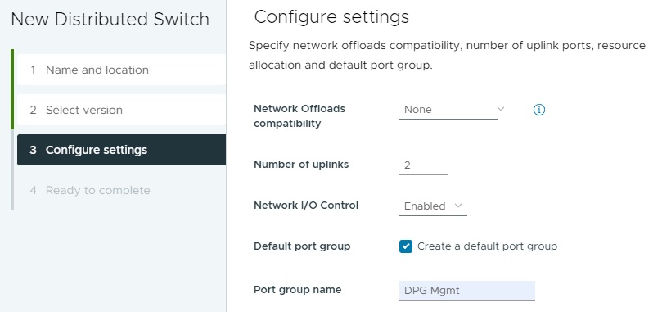Click the Network Offloads info icon

coord(539,110)
